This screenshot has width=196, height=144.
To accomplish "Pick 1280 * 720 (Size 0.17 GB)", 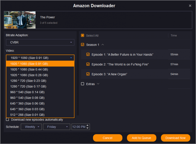I will tap(40, 86).
